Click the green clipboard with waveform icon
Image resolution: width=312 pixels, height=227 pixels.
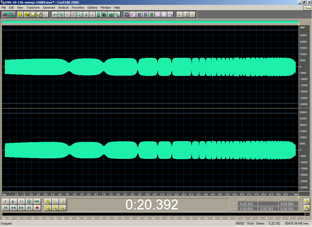pyautogui.click(x=99, y=15)
